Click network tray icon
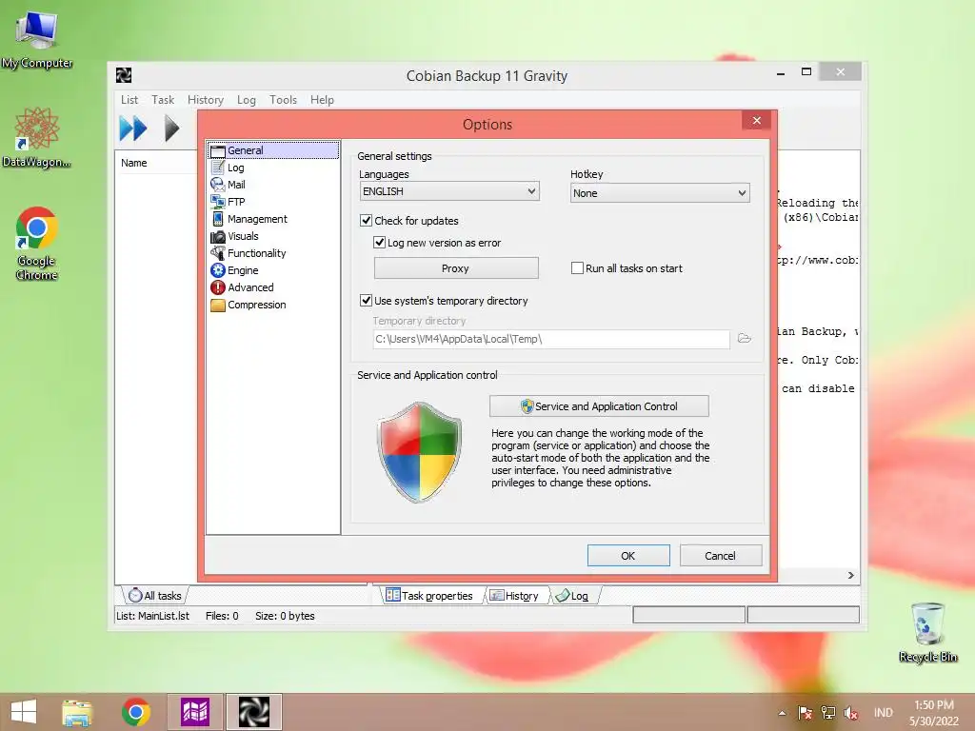975x731 pixels. (x=828, y=713)
